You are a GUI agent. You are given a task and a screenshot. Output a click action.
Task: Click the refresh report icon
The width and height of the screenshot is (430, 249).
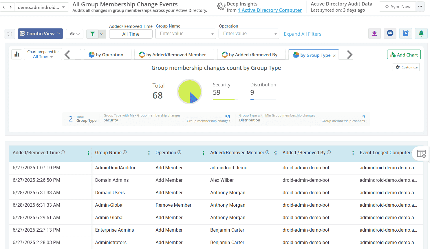[x=10, y=34]
